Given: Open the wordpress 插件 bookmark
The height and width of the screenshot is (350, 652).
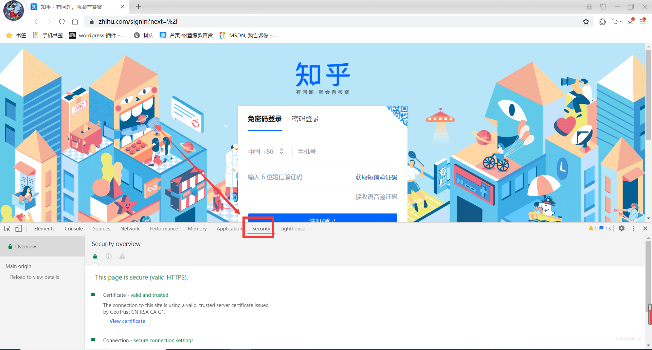Looking at the screenshot, I should tap(97, 35).
